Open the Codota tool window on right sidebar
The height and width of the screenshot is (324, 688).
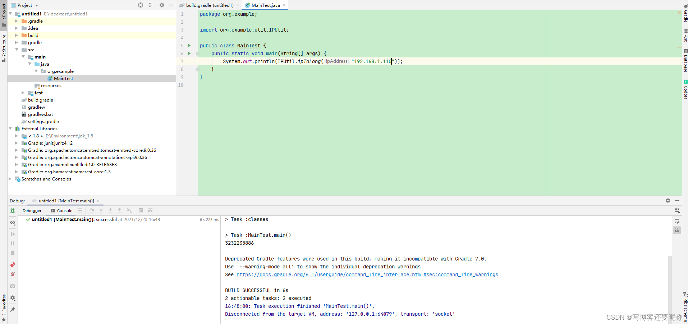685,89
